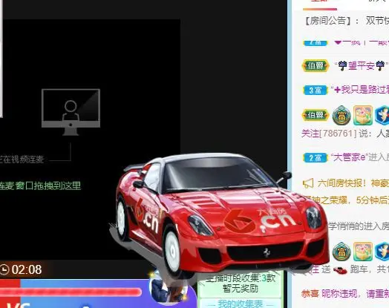Click the 3富 level badge
This screenshot has height=308, width=389.
tap(316, 91)
